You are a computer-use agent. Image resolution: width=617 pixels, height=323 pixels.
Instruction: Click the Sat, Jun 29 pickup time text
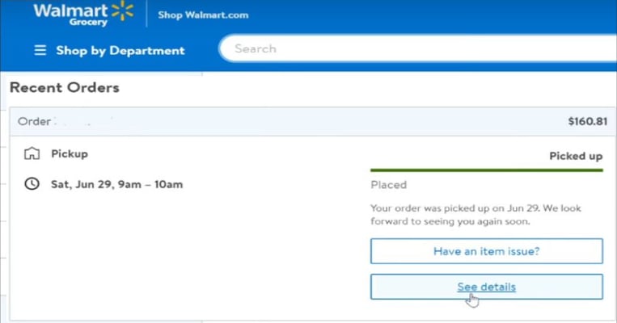click(117, 184)
